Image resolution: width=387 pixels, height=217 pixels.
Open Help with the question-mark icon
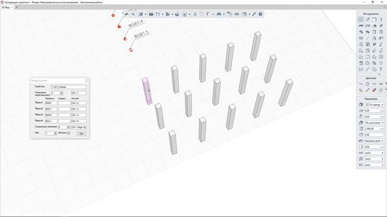pyautogui.click(x=261, y=14)
